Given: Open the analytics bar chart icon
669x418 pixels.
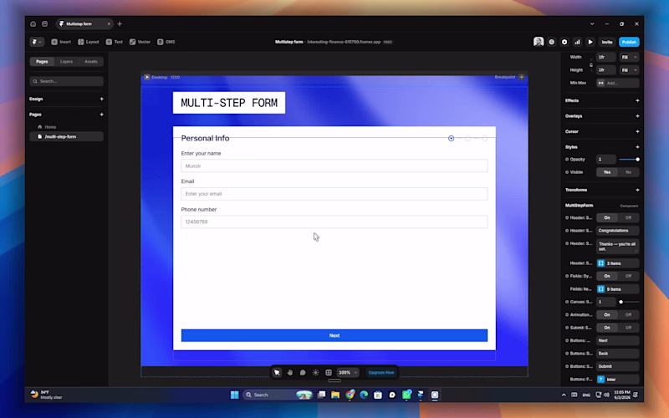Looking at the screenshot, I should point(577,42).
